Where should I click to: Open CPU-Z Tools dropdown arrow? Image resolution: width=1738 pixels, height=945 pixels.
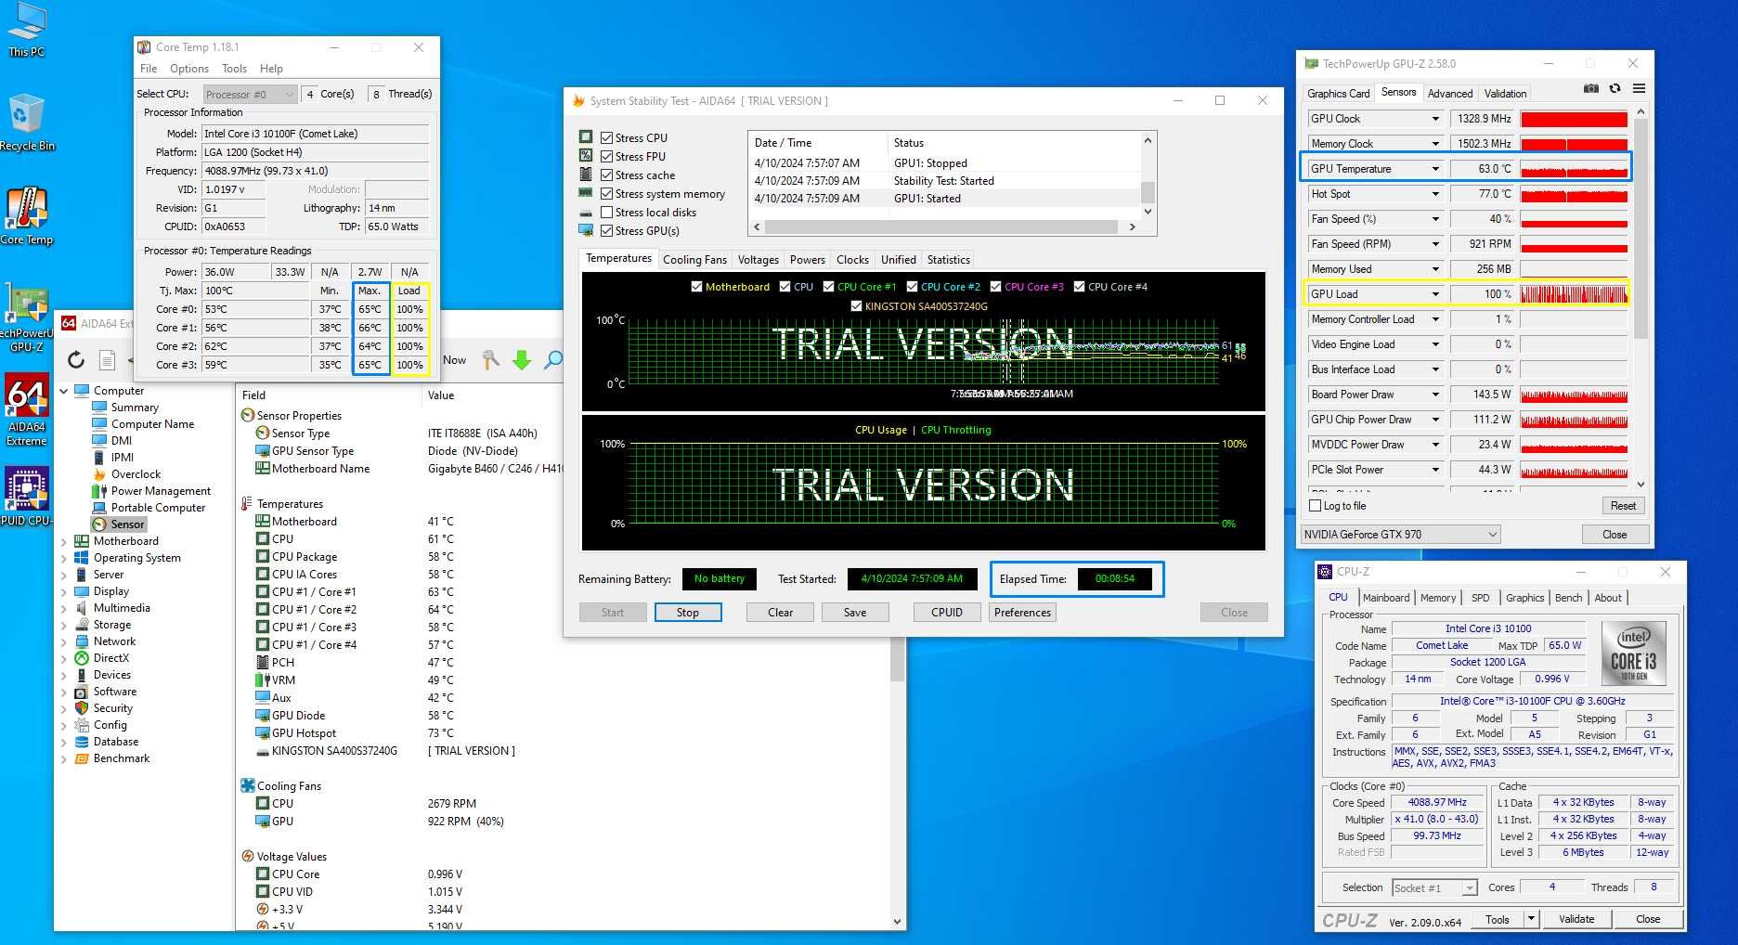[x=1530, y=919]
